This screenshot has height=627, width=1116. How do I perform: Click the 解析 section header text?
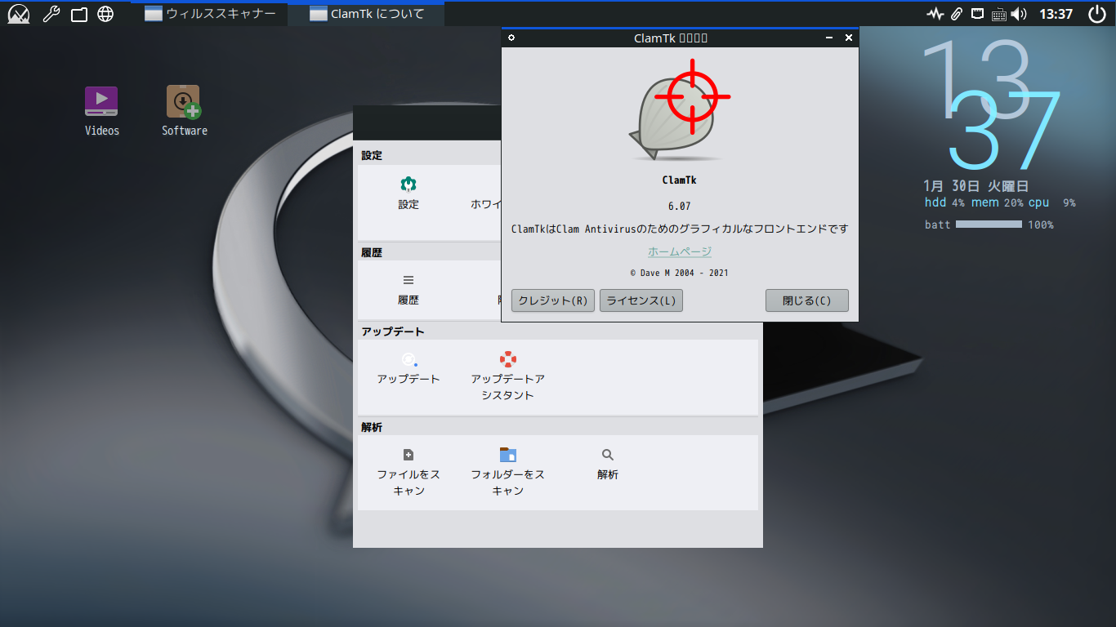click(372, 427)
